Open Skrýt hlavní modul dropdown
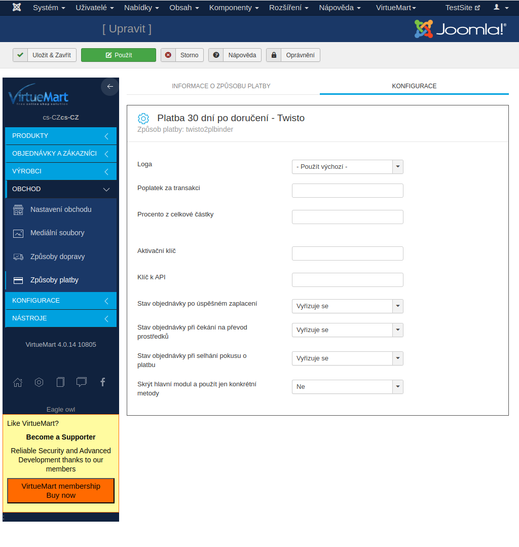This screenshot has width=519, height=547. [x=347, y=386]
